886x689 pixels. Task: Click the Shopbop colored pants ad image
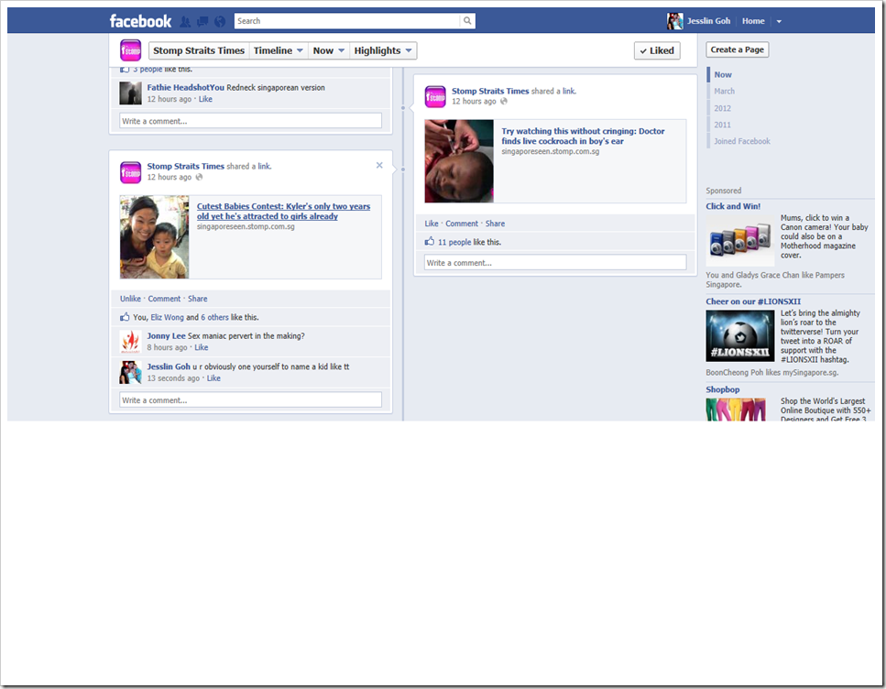click(x=736, y=410)
